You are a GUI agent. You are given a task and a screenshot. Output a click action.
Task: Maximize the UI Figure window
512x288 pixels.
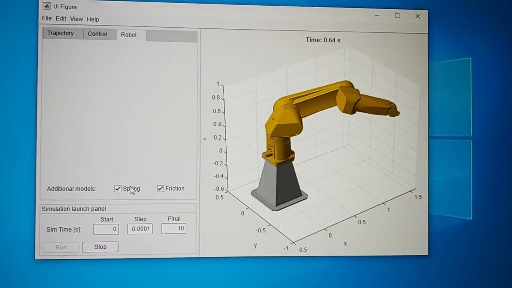397,16
